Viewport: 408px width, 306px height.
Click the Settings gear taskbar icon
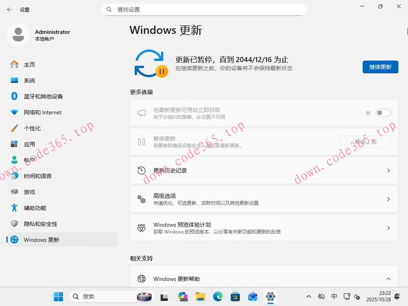[x=270, y=296]
